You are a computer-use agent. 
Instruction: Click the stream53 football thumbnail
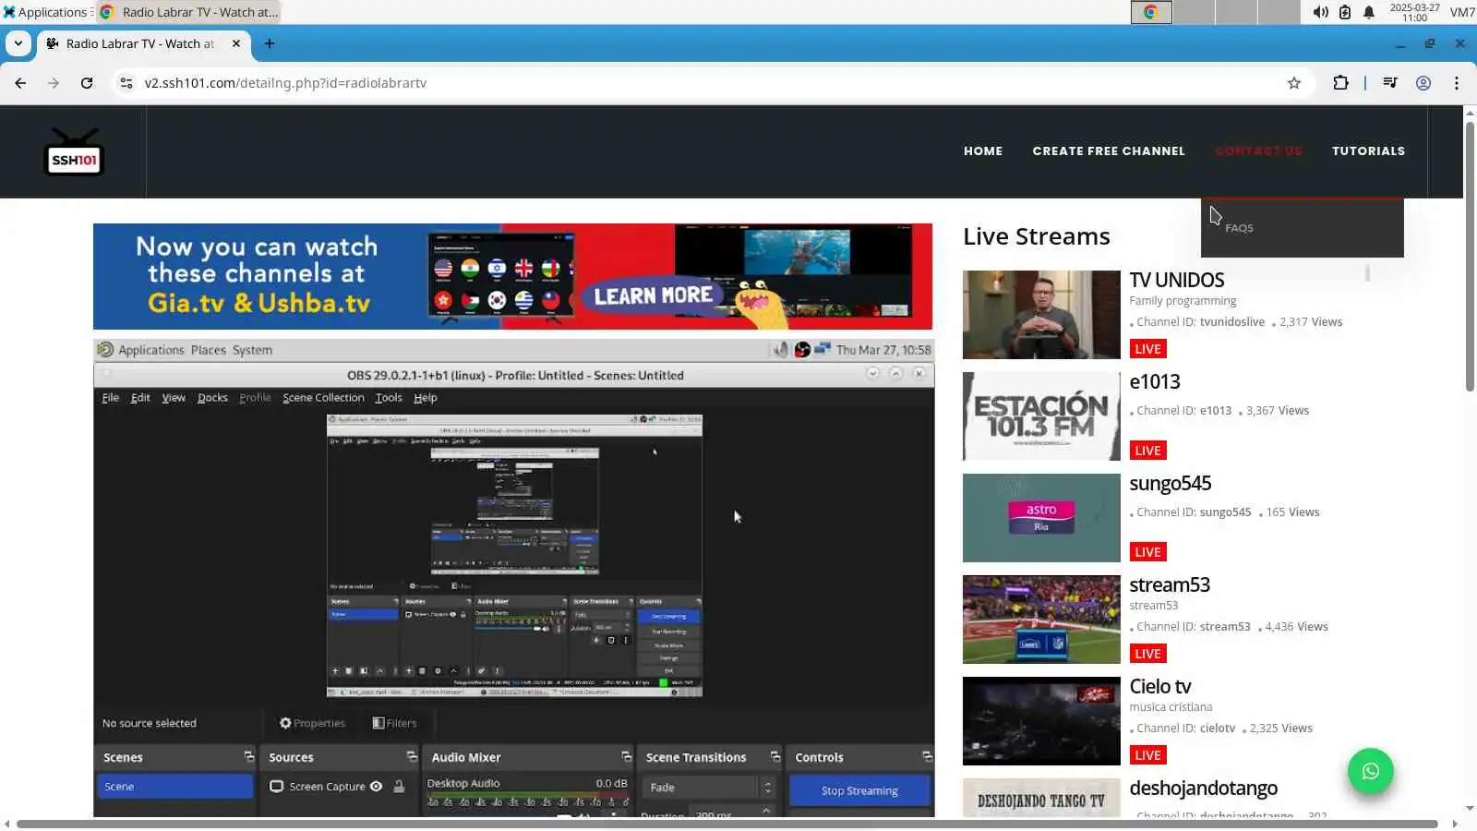point(1041,620)
